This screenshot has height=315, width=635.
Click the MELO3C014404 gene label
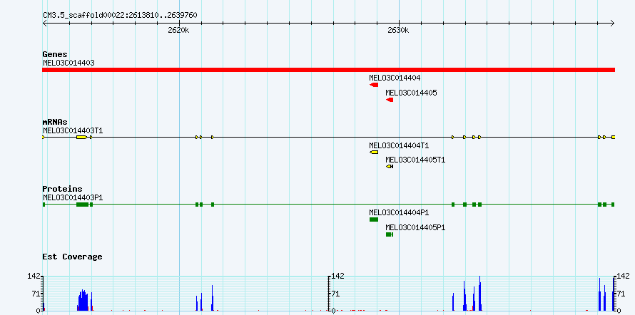[395, 78]
